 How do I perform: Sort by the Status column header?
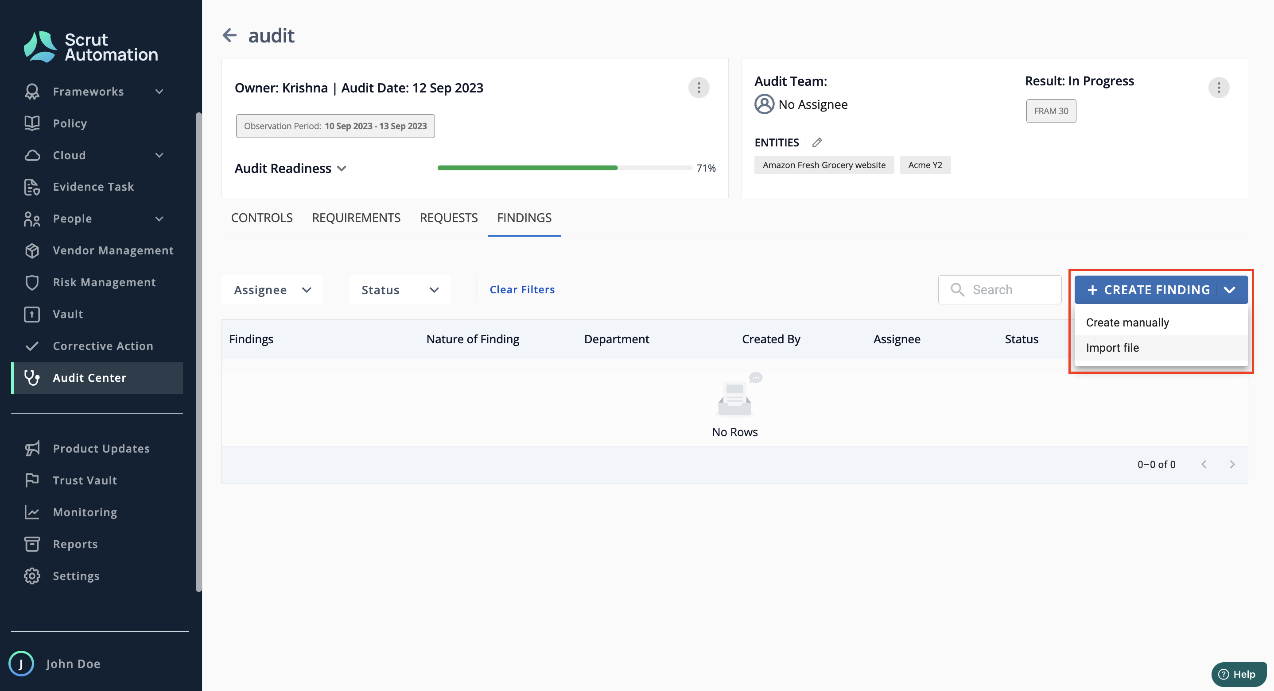[x=1021, y=339]
